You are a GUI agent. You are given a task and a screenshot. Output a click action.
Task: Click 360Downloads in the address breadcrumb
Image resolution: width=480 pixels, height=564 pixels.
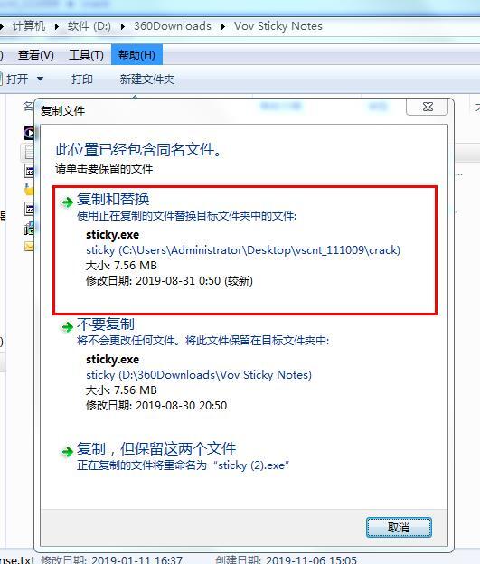click(173, 26)
